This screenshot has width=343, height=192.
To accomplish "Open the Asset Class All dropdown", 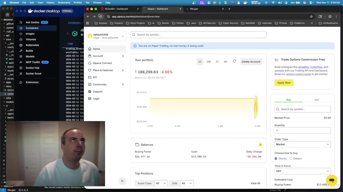I will pyautogui.click(x=161, y=183).
